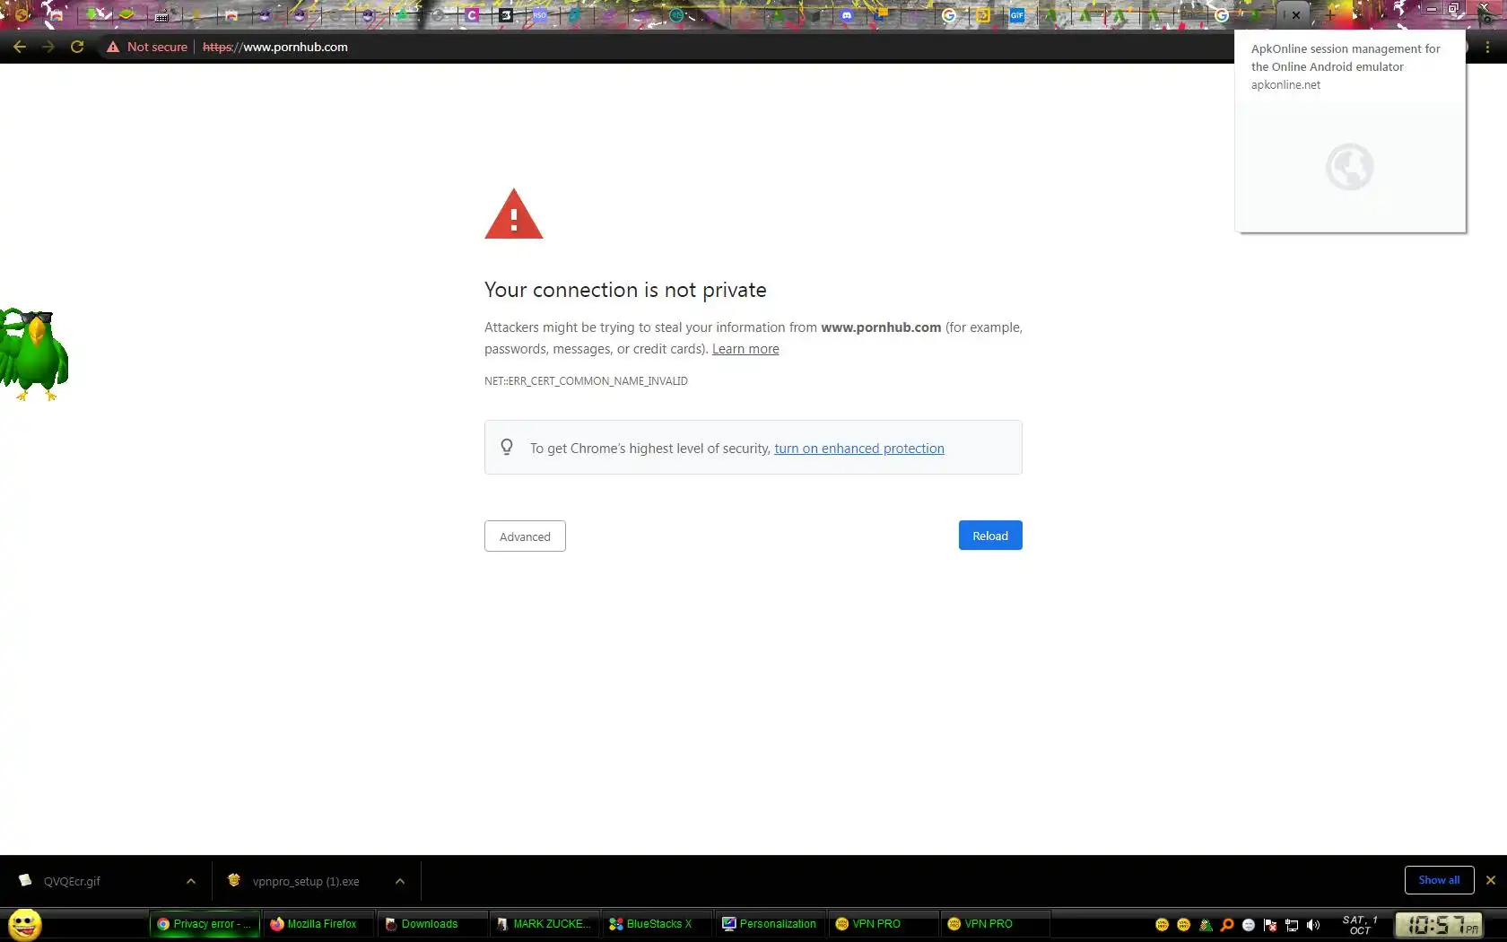Switch to BlueStacks X taskbar item
The image size is (1507, 942).
tap(658, 924)
